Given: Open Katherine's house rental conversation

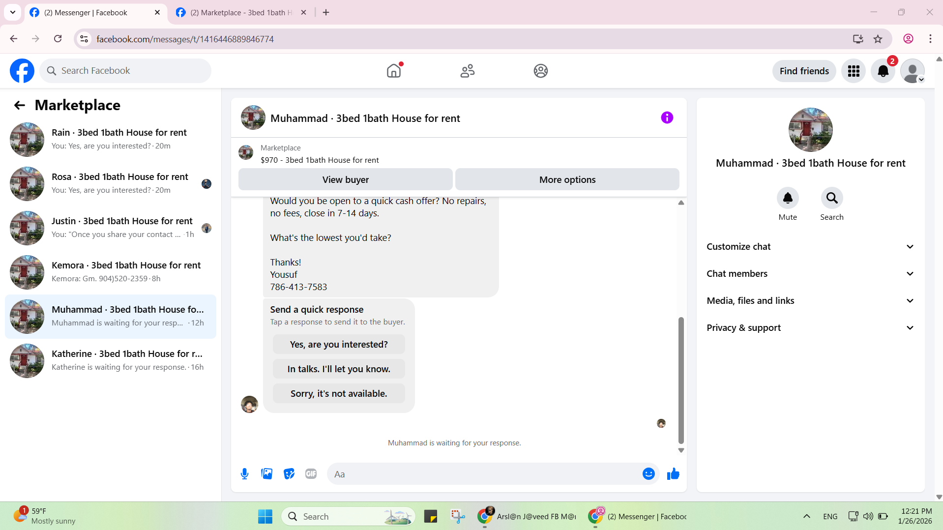Looking at the screenshot, I should (x=111, y=361).
